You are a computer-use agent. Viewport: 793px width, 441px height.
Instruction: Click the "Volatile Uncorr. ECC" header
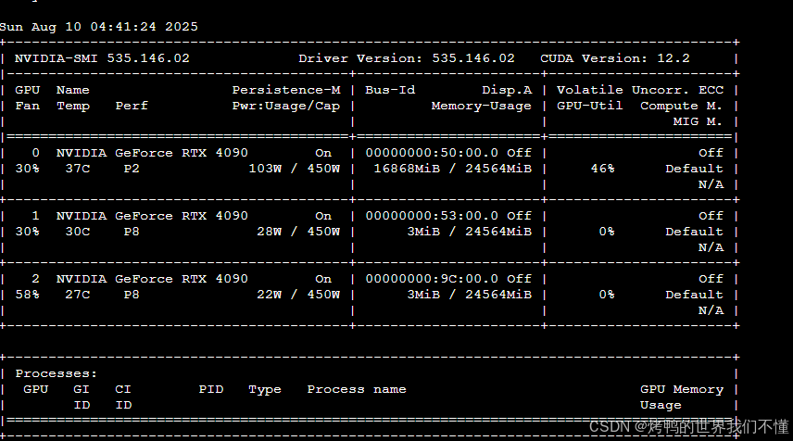[x=640, y=90]
